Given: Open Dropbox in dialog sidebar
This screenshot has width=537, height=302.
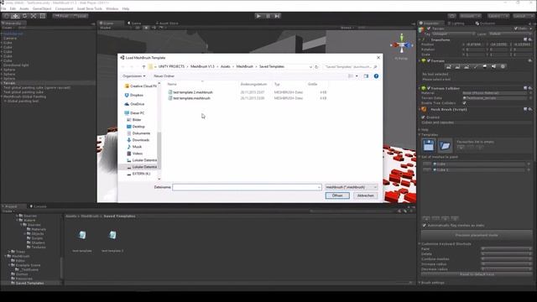Looking at the screenshot, I should 134,95.
